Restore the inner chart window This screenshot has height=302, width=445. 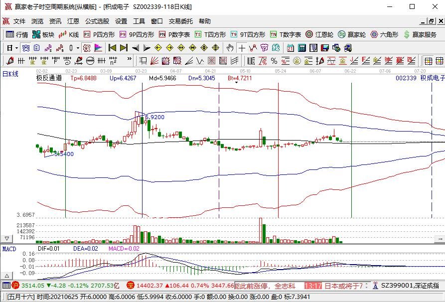(x=432, y=21)
